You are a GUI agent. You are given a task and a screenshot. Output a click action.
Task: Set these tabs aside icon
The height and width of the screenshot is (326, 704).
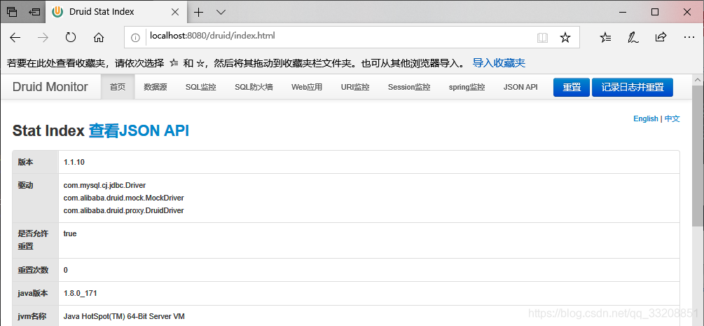tap(34, 12)
